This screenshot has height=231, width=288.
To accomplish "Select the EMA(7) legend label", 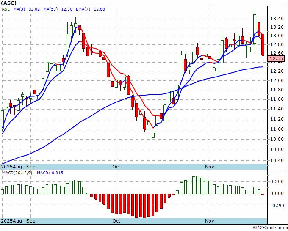I will tap(83, 9).
